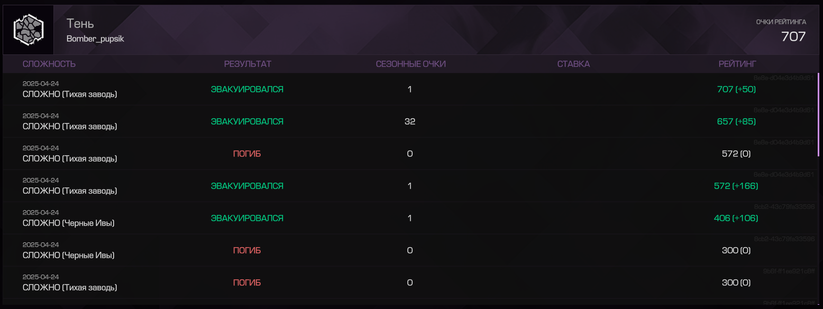Open the Bomber_pupsik player name
The width and height of the screenshot is (823, 309).
pyautogui.click(x=95, y=39)
